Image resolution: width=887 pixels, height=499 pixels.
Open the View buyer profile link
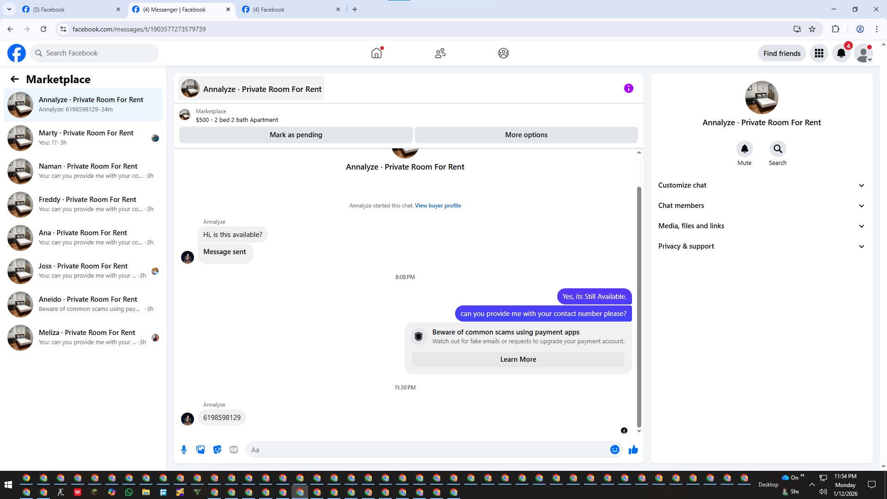[x=437, y=206]
